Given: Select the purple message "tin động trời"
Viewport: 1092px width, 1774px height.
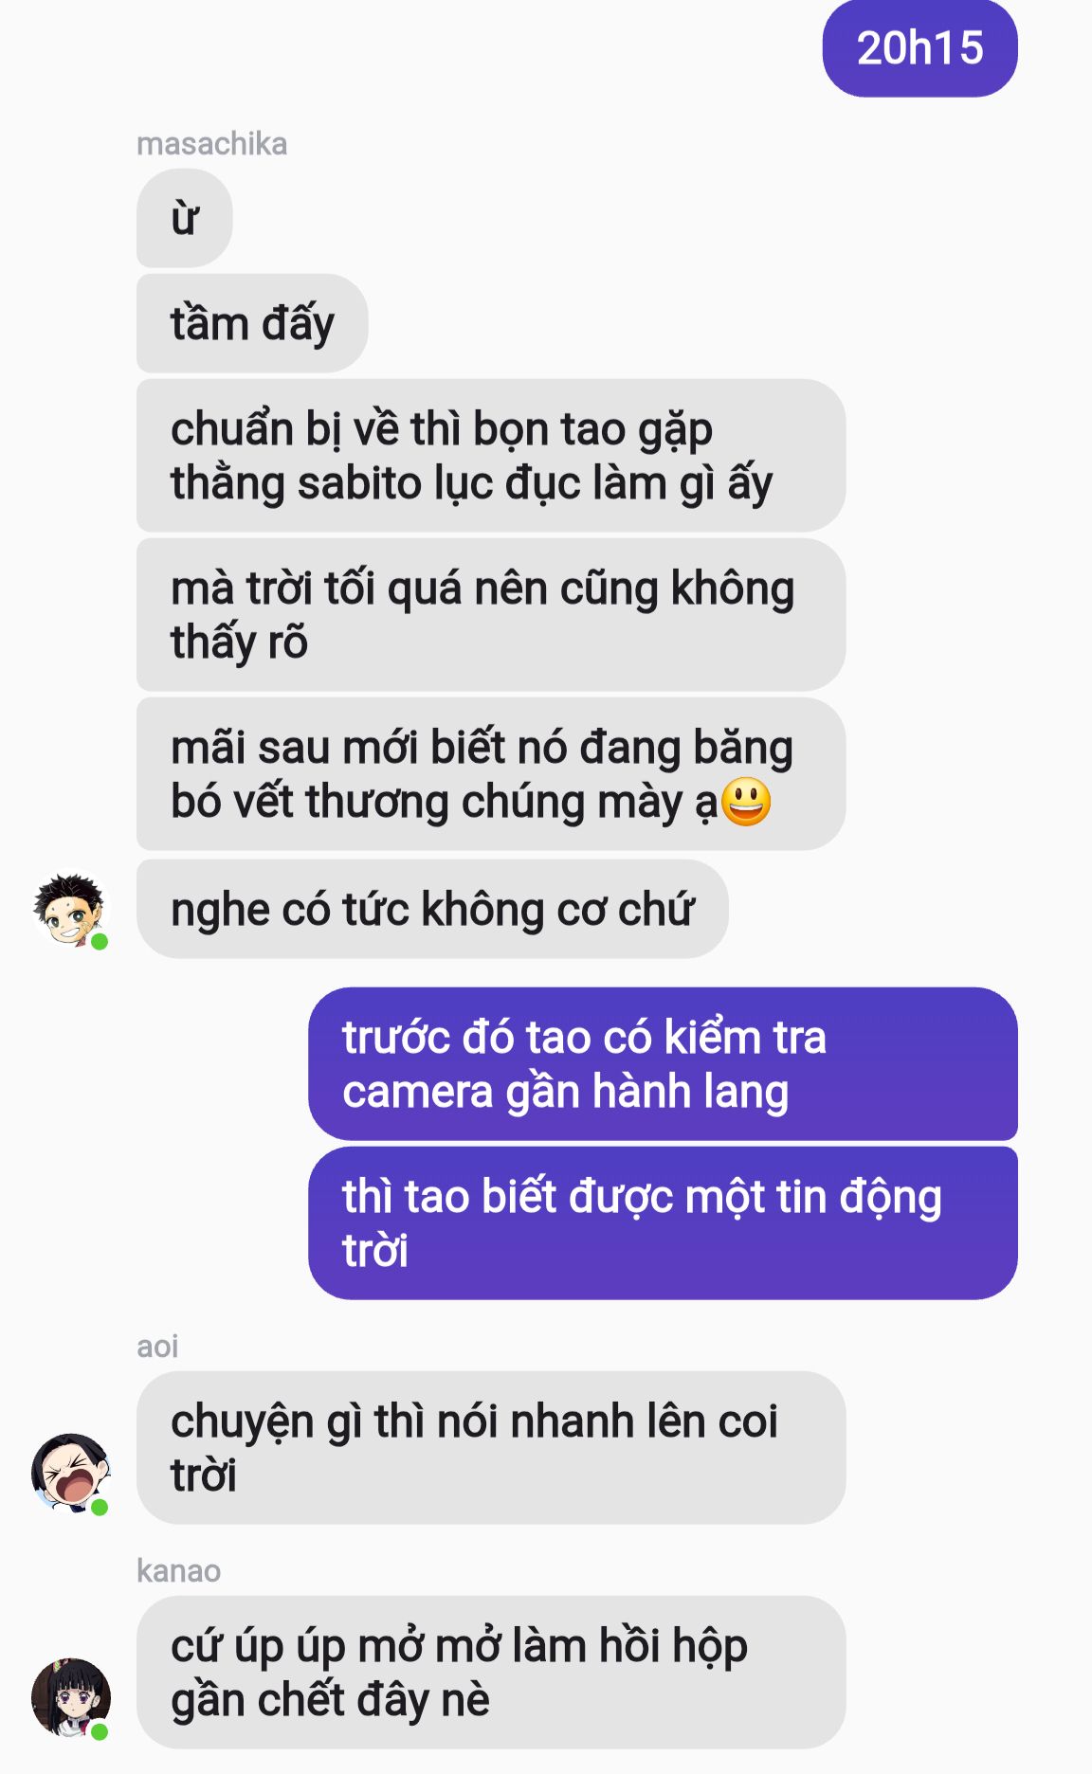Looking at the screenshot, I should (x=663, y=1223).
